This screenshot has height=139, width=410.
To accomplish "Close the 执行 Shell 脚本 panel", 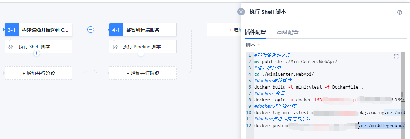I will point(241,12).
